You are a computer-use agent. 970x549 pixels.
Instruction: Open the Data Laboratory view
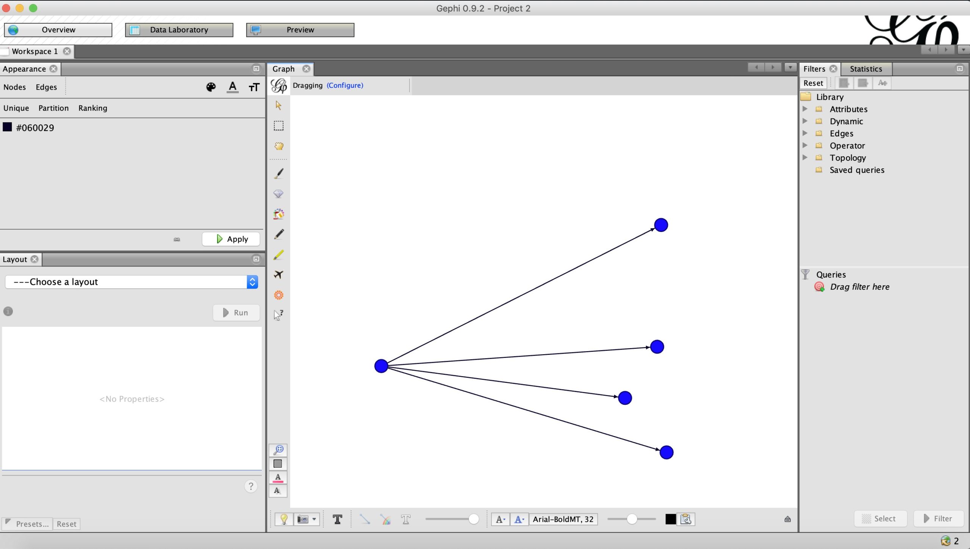point(179,30)
